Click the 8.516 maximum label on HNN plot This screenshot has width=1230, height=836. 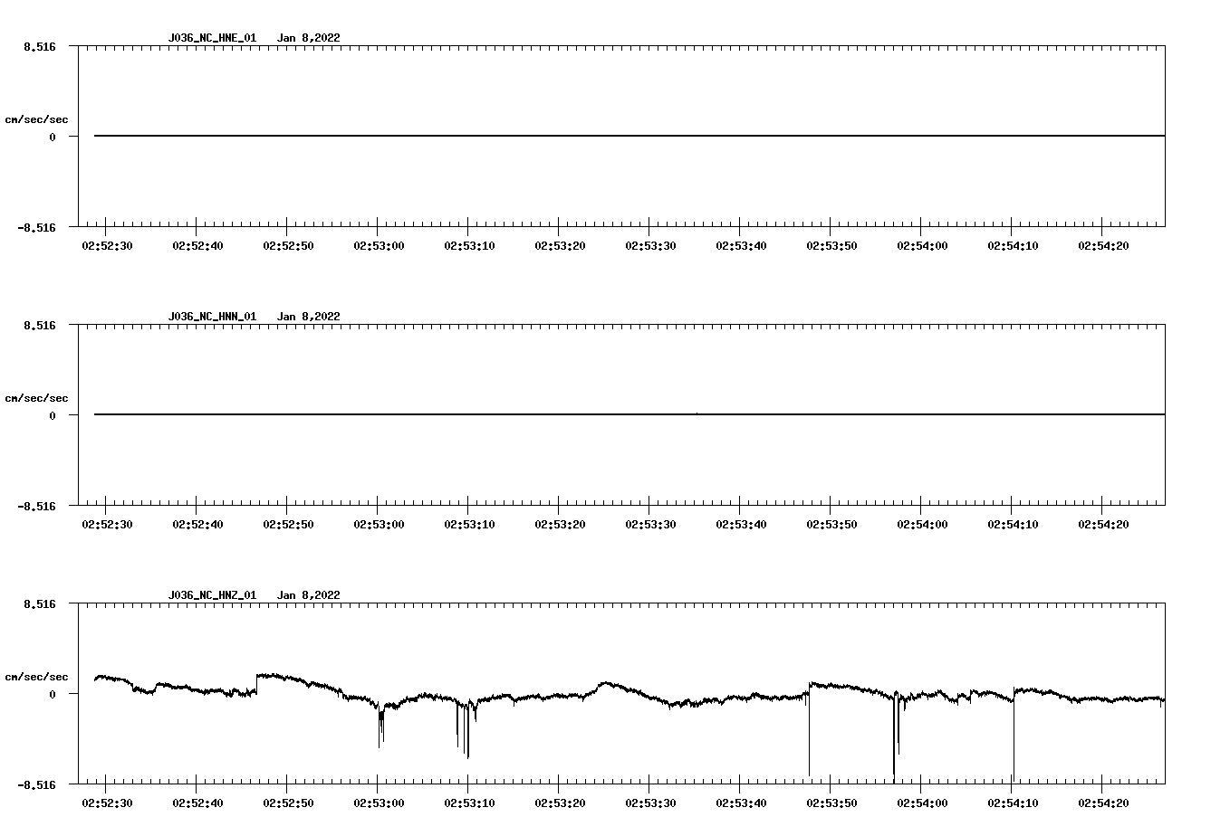coord(40,325)
